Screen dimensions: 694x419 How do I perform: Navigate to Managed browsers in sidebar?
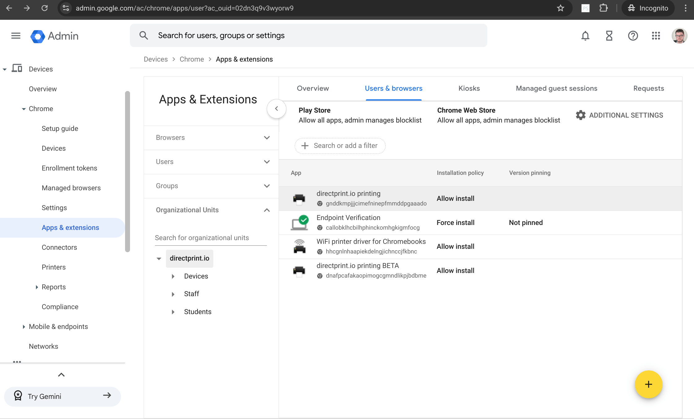pos(71,188)
